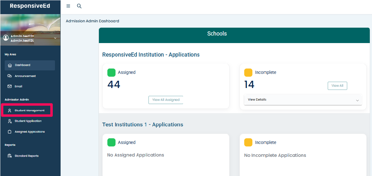Click the Student Application icon
Viewport: 372px width, 176px height.
(x=10, y=121)
